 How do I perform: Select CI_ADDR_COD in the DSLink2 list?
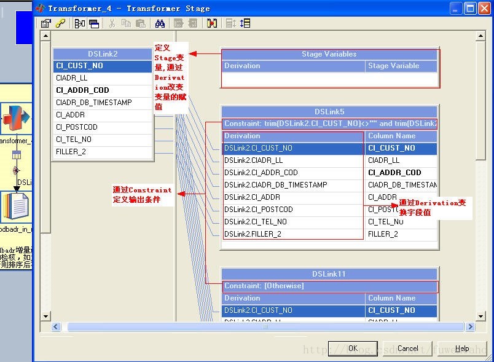(x=103, y=90)
